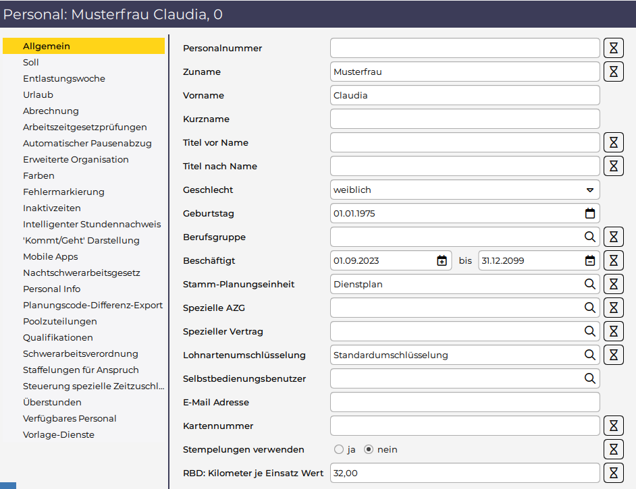Click the Kurzname text field
The width and height of the screenshot is (636, 489).
point(465,119)
